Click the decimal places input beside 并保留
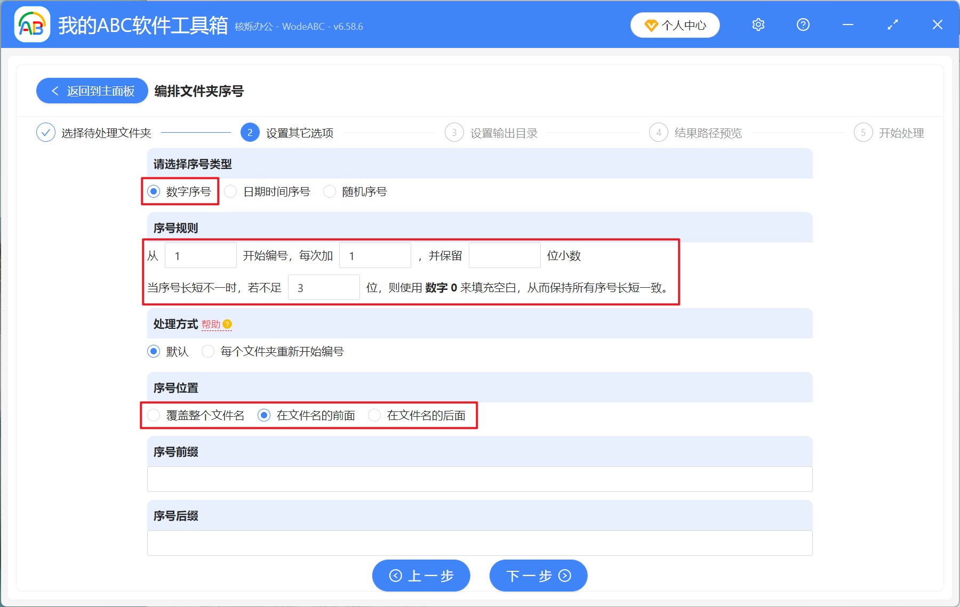960x607 pixels. 504,255
